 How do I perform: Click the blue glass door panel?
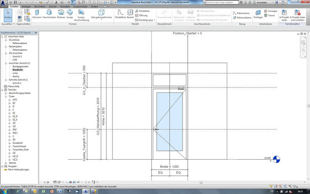(169, 122)
